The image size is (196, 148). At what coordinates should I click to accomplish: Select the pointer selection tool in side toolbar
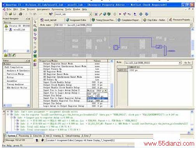click(x=35, y=21)
